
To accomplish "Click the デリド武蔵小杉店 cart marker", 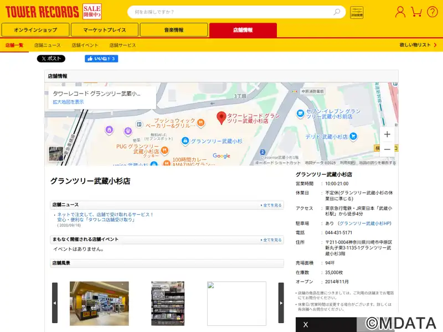I will [353, 136].
